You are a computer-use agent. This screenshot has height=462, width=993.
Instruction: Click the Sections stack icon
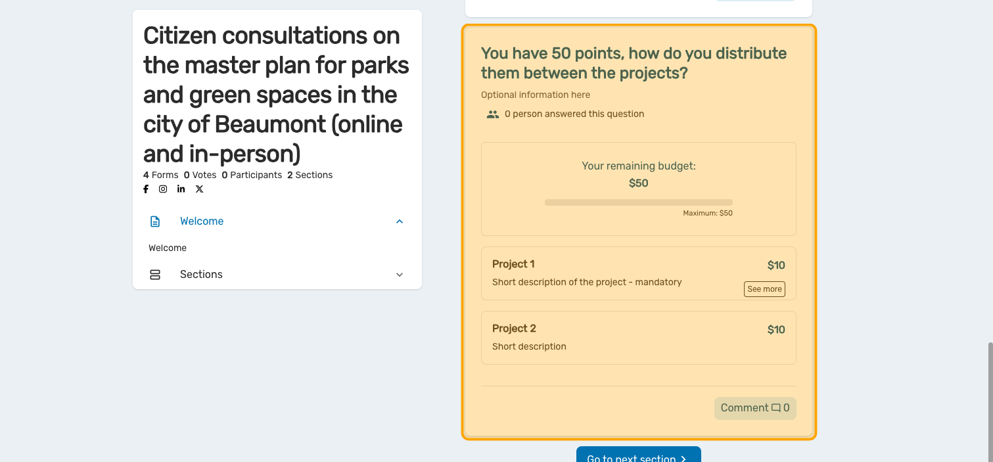[x=155, y=275]
